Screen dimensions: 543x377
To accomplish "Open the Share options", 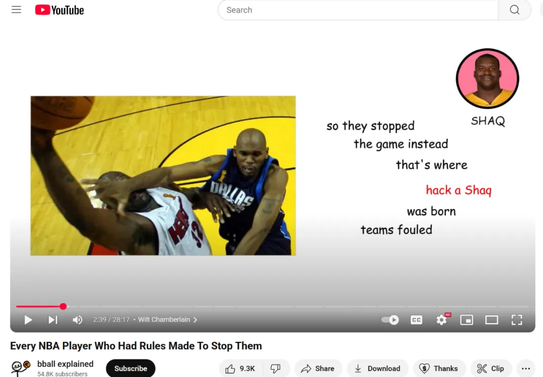I will tap(318, 368).
